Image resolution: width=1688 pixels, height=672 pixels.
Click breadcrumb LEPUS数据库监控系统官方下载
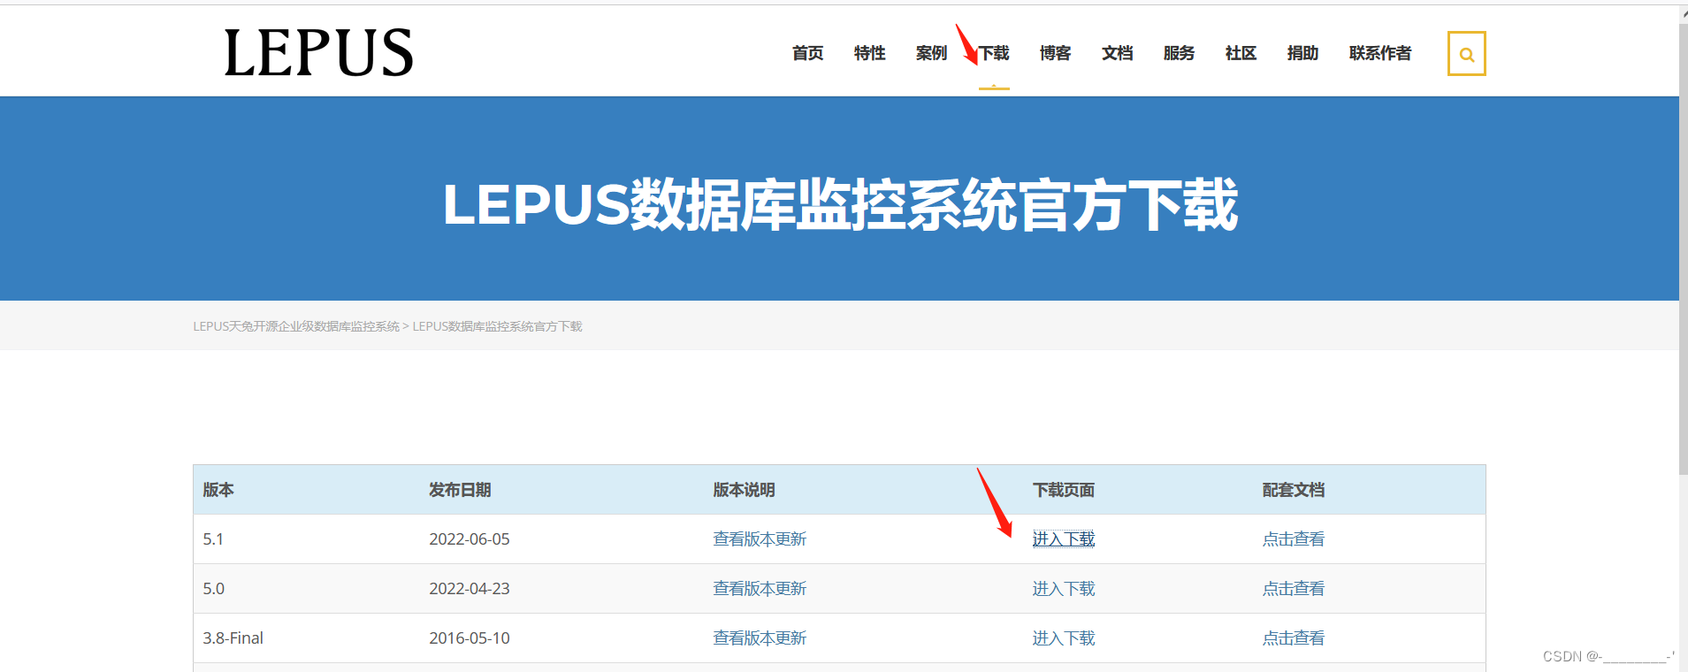point(497,326)
